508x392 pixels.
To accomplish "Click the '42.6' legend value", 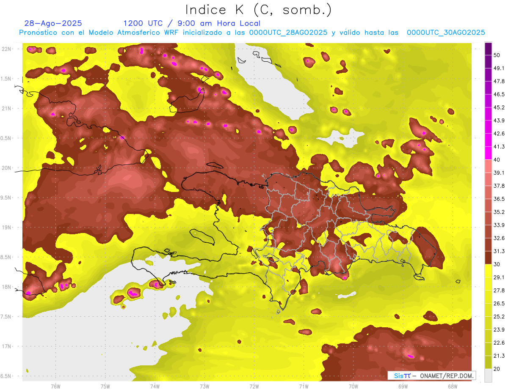I will pyautogui.click(x=499, y=134).
